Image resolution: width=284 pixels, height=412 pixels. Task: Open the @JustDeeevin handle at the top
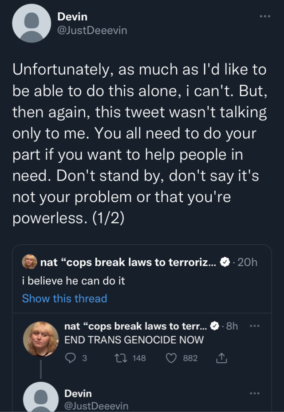coord(92,31)
